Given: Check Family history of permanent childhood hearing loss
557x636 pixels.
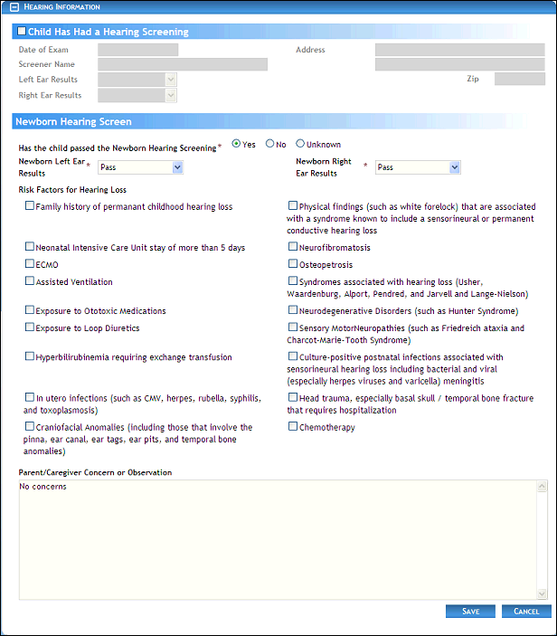Looking at the screenshot, I should coord(30,206).
